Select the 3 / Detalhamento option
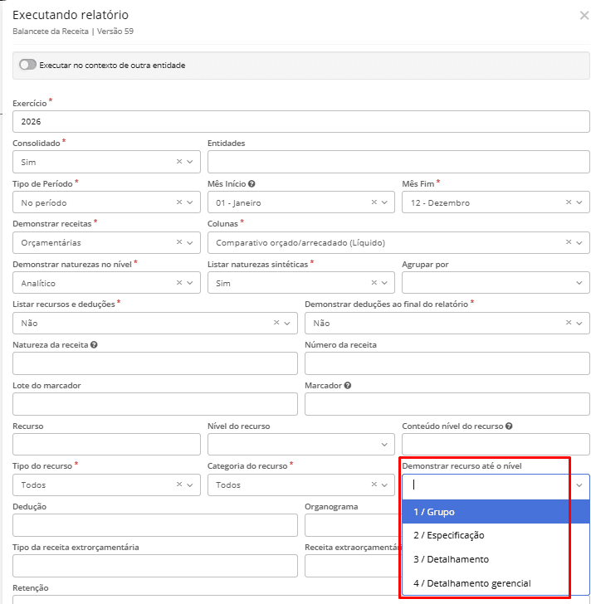Screen dimensions: 591x604 (496, 559)
